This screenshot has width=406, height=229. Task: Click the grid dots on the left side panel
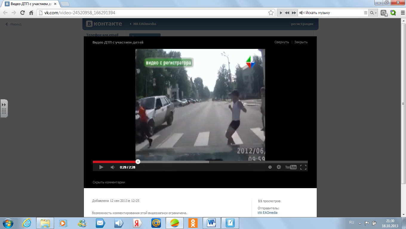4,112
